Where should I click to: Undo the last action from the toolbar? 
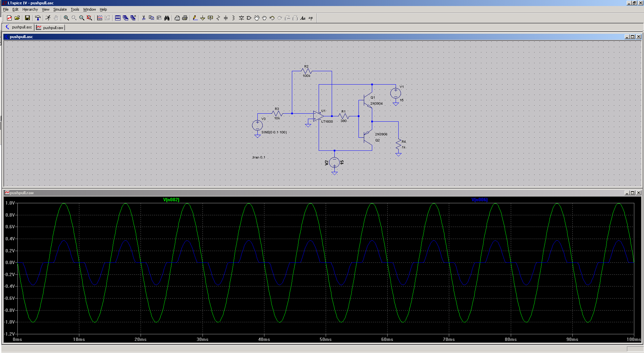tap(272, 18)
